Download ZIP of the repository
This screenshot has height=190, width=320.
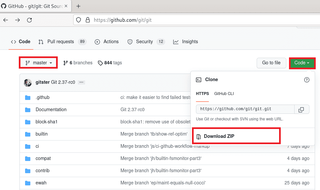(218, 136)
